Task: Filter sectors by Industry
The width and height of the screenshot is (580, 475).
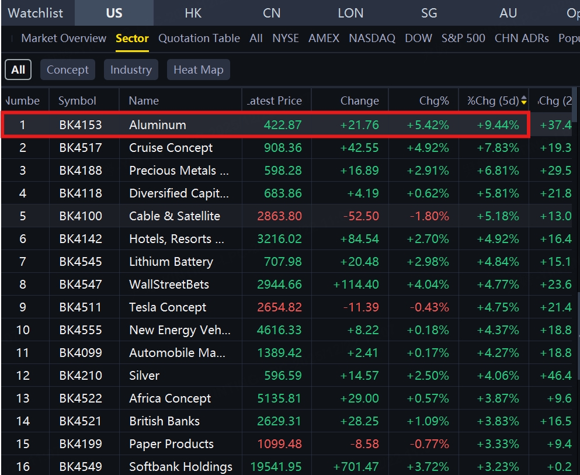Action: tap(131, 70)
